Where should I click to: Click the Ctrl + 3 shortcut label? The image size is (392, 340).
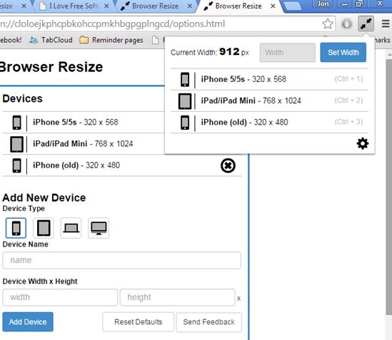pos(348,122)
